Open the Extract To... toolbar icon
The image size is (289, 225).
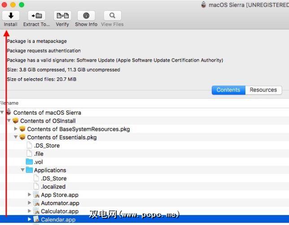36,16
